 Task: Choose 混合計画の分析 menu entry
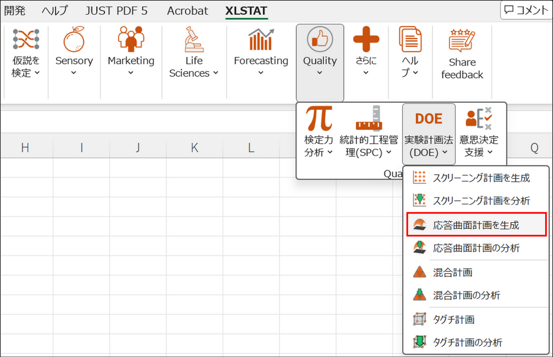477,295
